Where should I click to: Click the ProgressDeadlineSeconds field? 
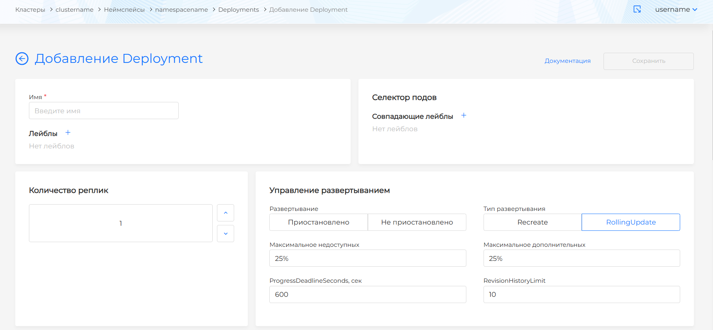click(367, 294)
